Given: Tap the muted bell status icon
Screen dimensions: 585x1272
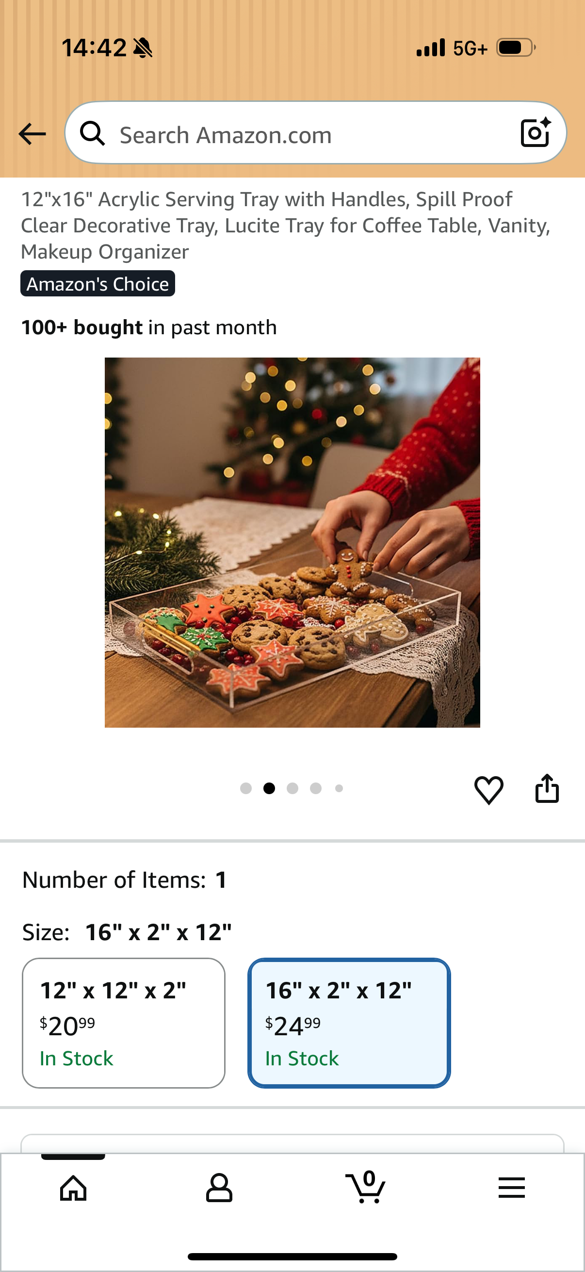Looking at the screenshot, I should pos(143,48).
